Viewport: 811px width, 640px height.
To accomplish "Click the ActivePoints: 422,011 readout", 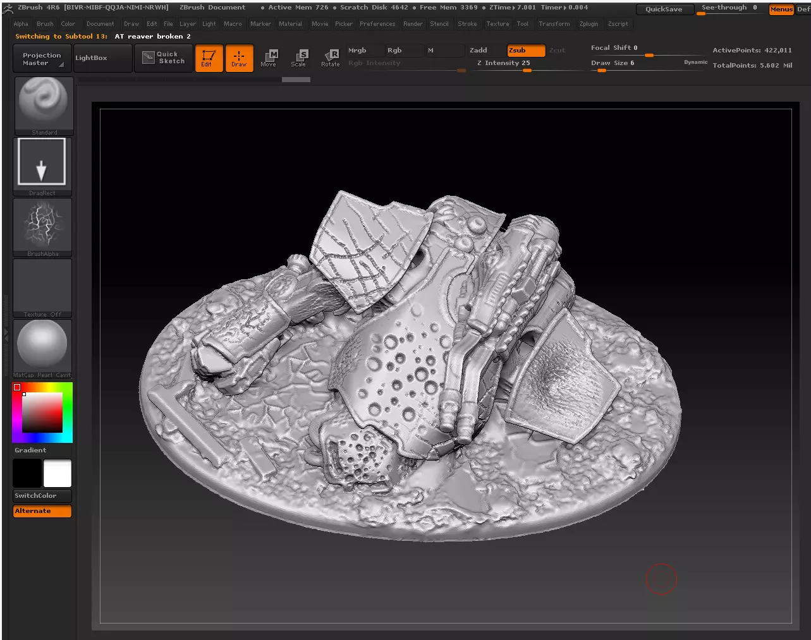I will tap(752, 51).
